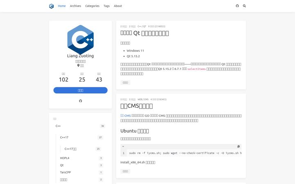Click the Windows 11 list item
The height and width of the screenshot is (184, 295).
pos(135,51)
